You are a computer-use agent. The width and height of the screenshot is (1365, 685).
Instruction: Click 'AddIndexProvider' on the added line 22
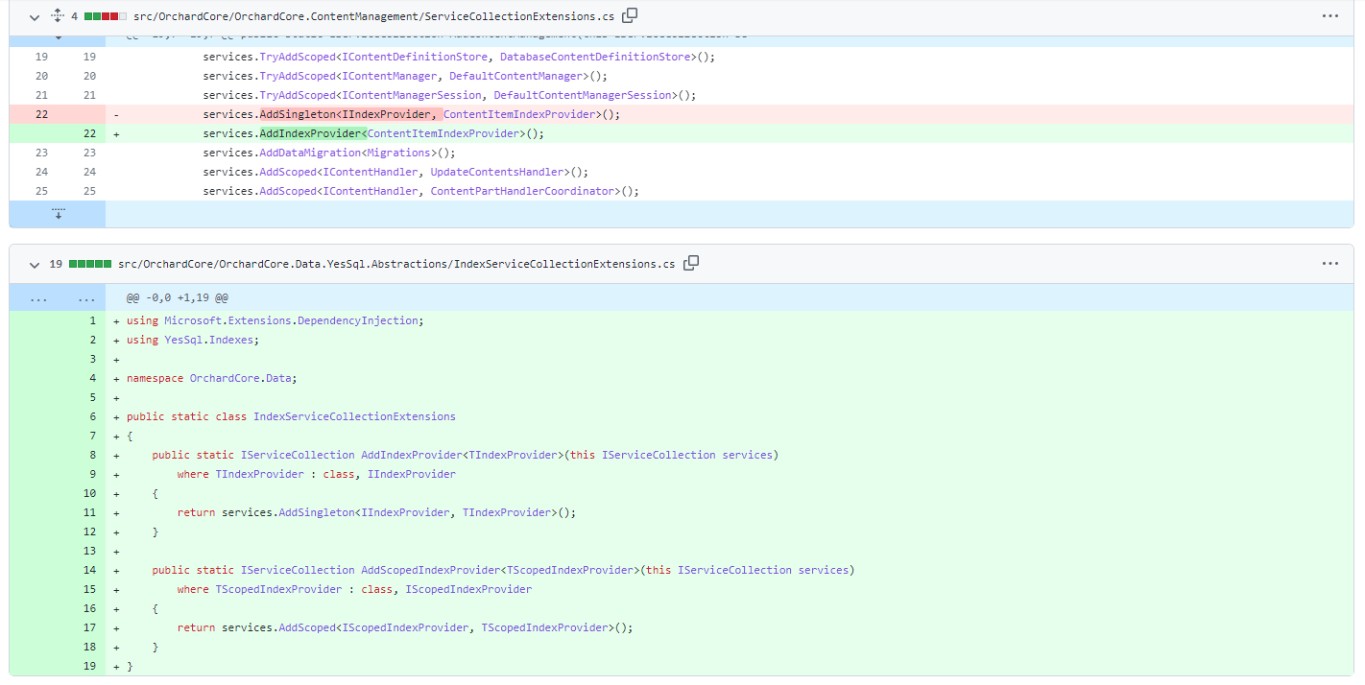310,133
